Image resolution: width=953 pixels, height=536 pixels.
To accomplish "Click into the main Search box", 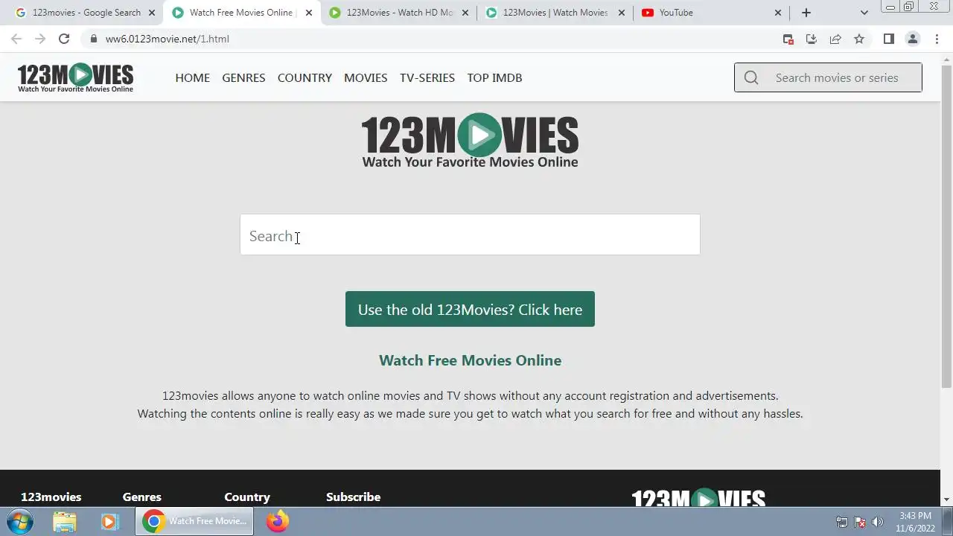I will (x=470, y=234).
